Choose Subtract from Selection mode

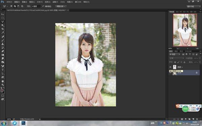click(19, 6)
